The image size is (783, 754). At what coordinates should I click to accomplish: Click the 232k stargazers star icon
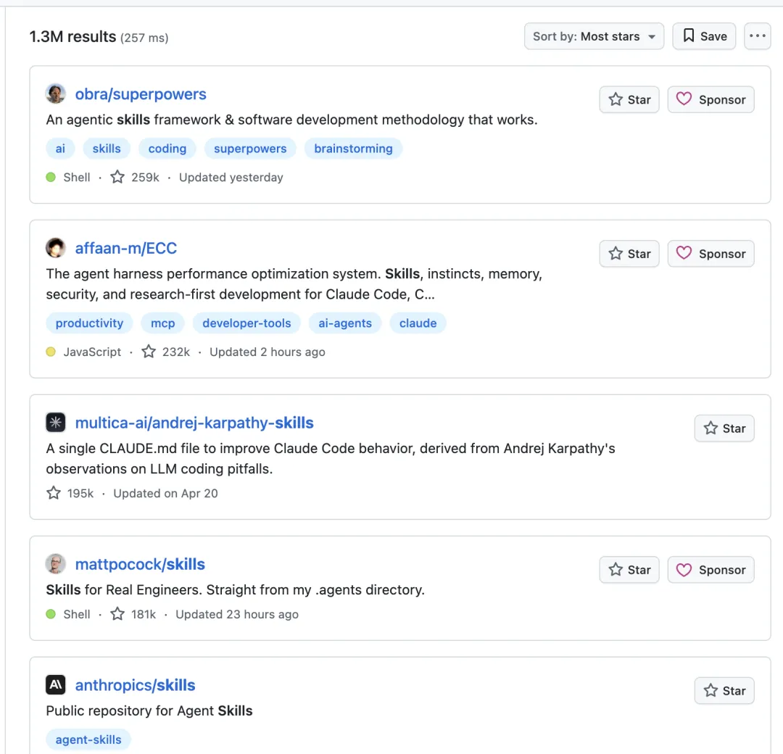tap(149, 352)
